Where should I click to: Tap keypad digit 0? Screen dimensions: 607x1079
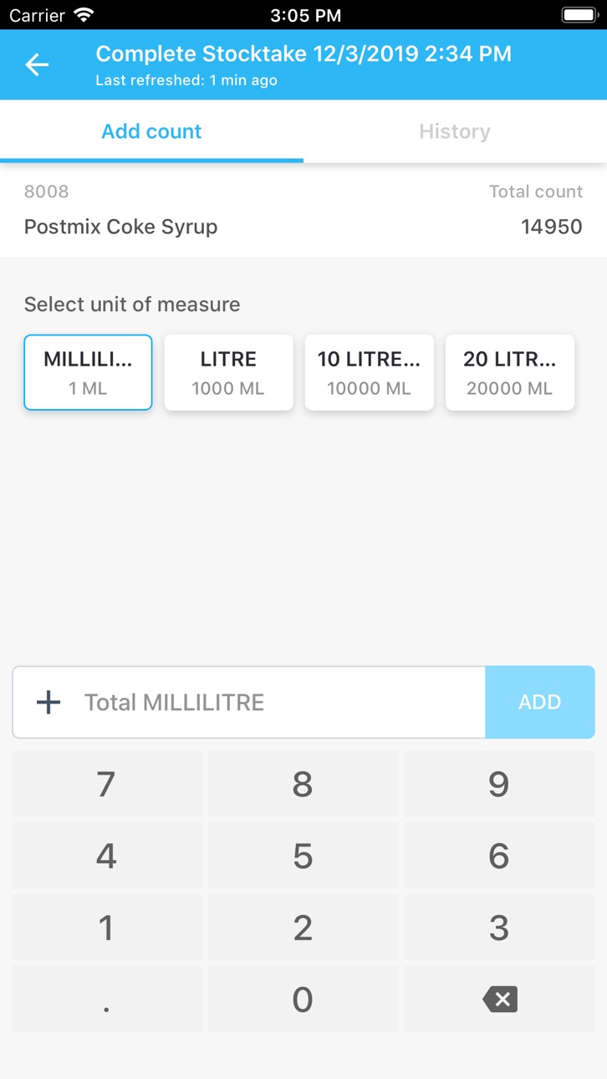click(303, 999)
